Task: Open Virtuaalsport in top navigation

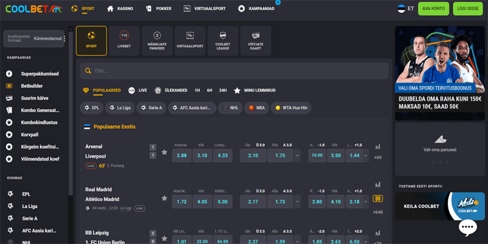Action: (x=204, y=9)
